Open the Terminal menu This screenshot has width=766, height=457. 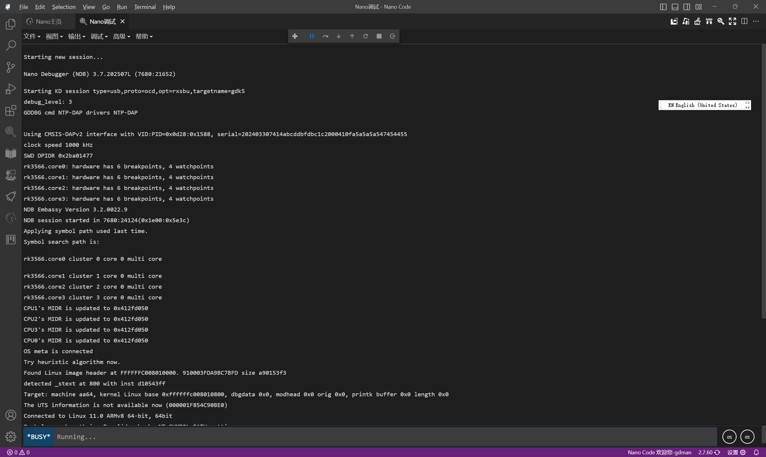[145, 7]
